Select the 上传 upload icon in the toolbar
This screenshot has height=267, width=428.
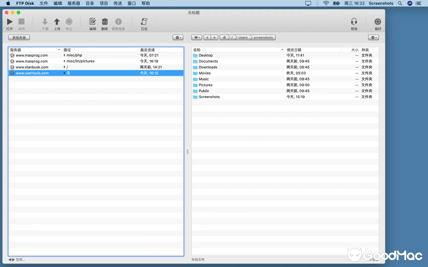coord(57,22)
